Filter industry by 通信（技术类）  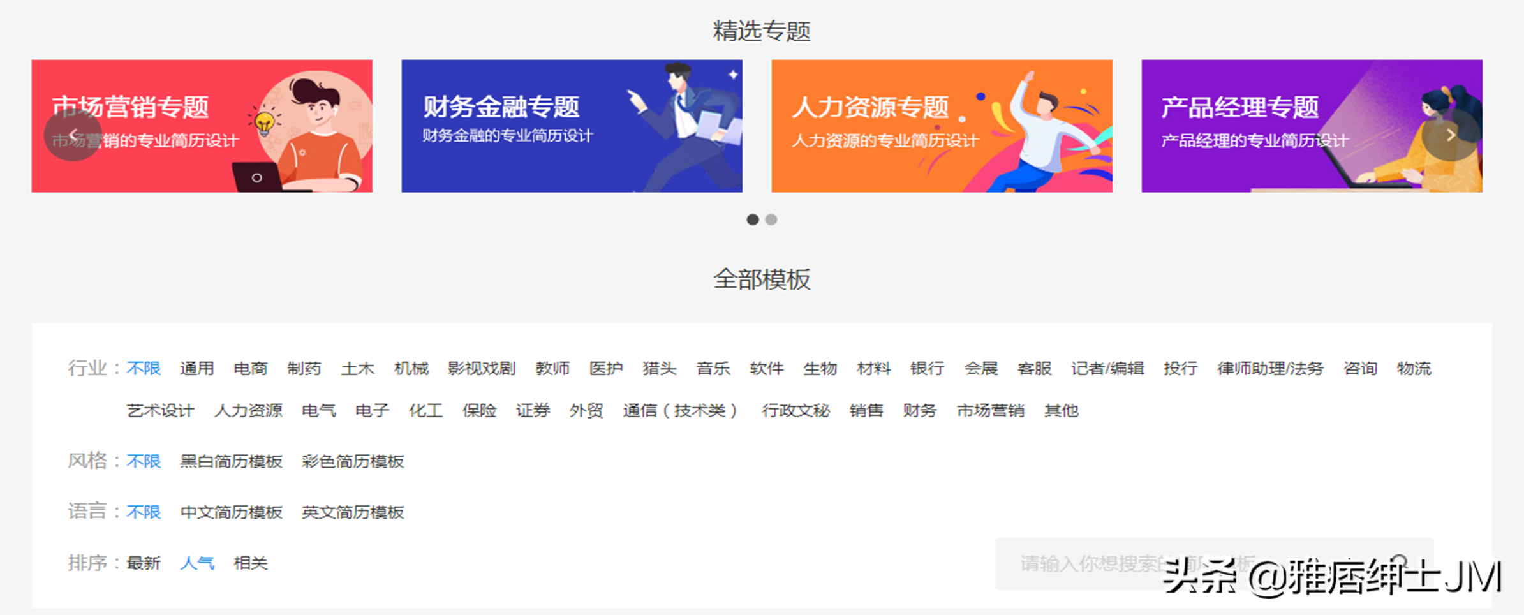pos(680,411)
